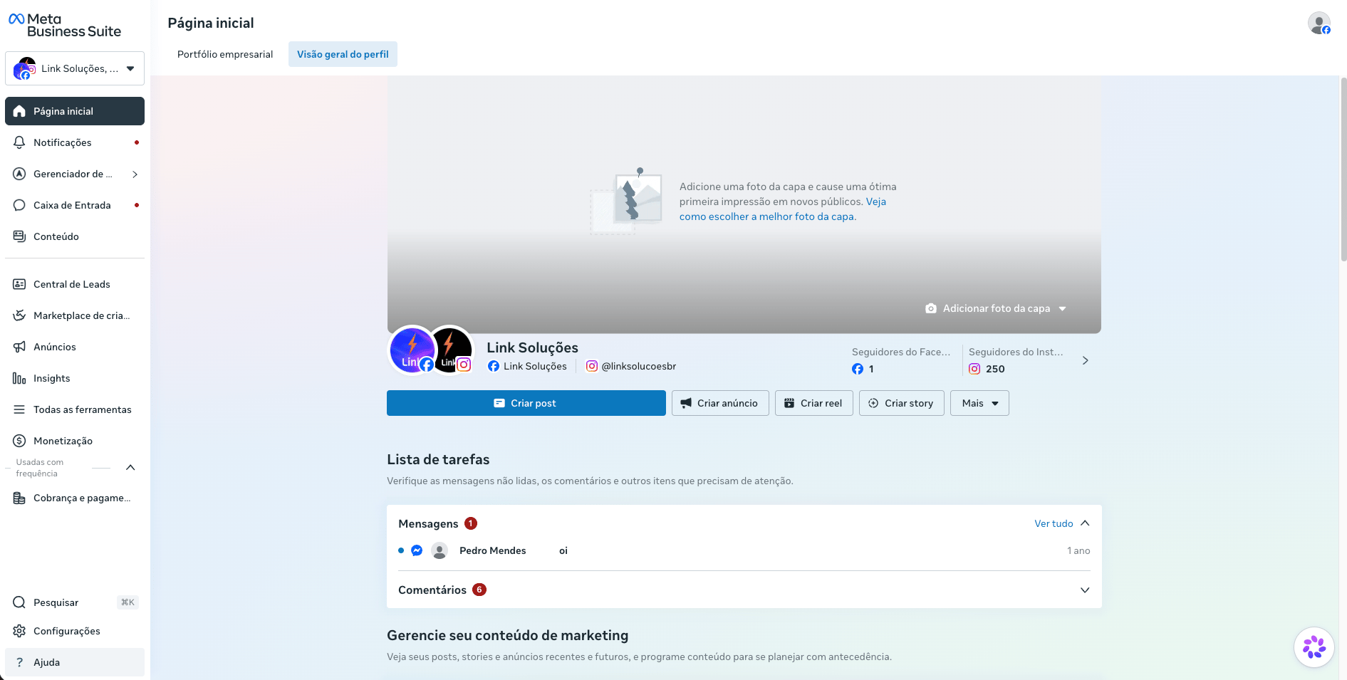
Task: Click the Mensagens heading with badge
Action: click(437, 523)
